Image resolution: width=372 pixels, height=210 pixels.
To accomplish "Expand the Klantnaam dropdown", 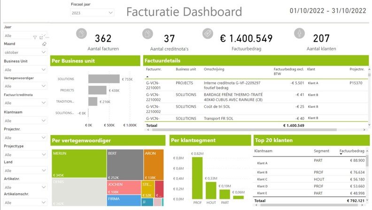I will [x=25, y=120].
